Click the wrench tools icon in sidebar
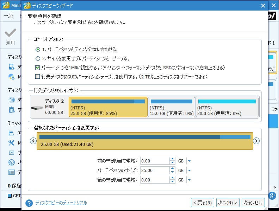Screen dimensions: 279x211 click(x=11, y=143)
